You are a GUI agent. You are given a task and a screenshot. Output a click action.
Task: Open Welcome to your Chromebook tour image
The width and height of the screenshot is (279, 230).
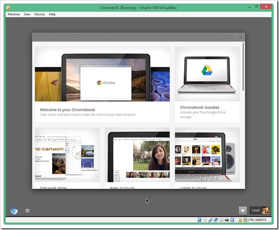click(102, 74)
